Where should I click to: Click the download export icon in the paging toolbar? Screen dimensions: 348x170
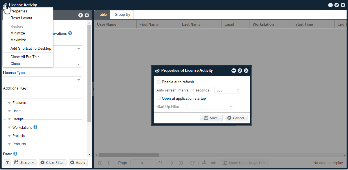[x=205, y=163]
